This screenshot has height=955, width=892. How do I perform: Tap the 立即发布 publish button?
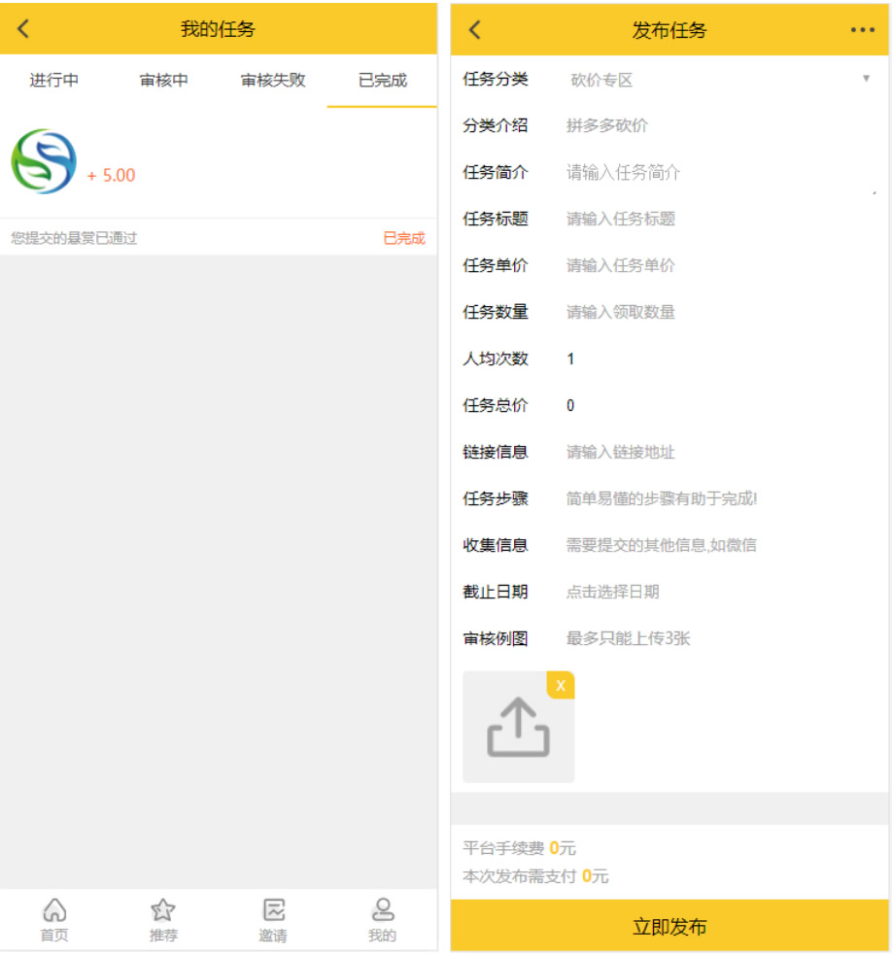point(671,926)
